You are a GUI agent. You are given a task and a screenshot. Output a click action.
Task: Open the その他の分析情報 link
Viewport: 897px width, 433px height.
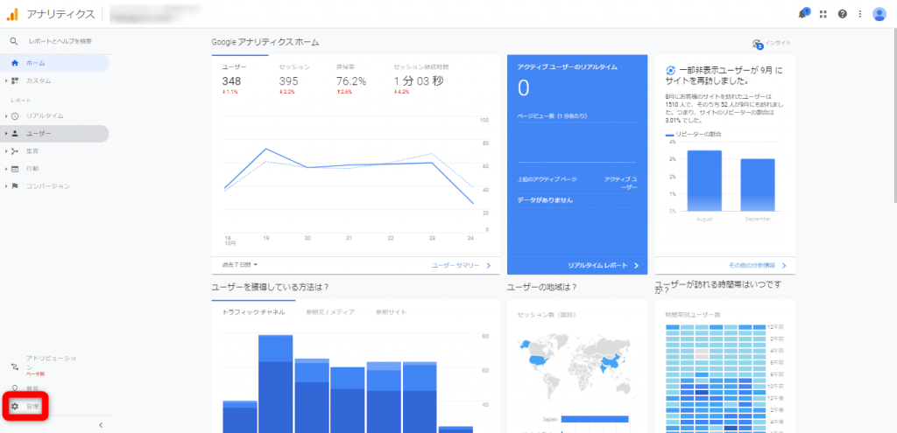coord(752,266)
